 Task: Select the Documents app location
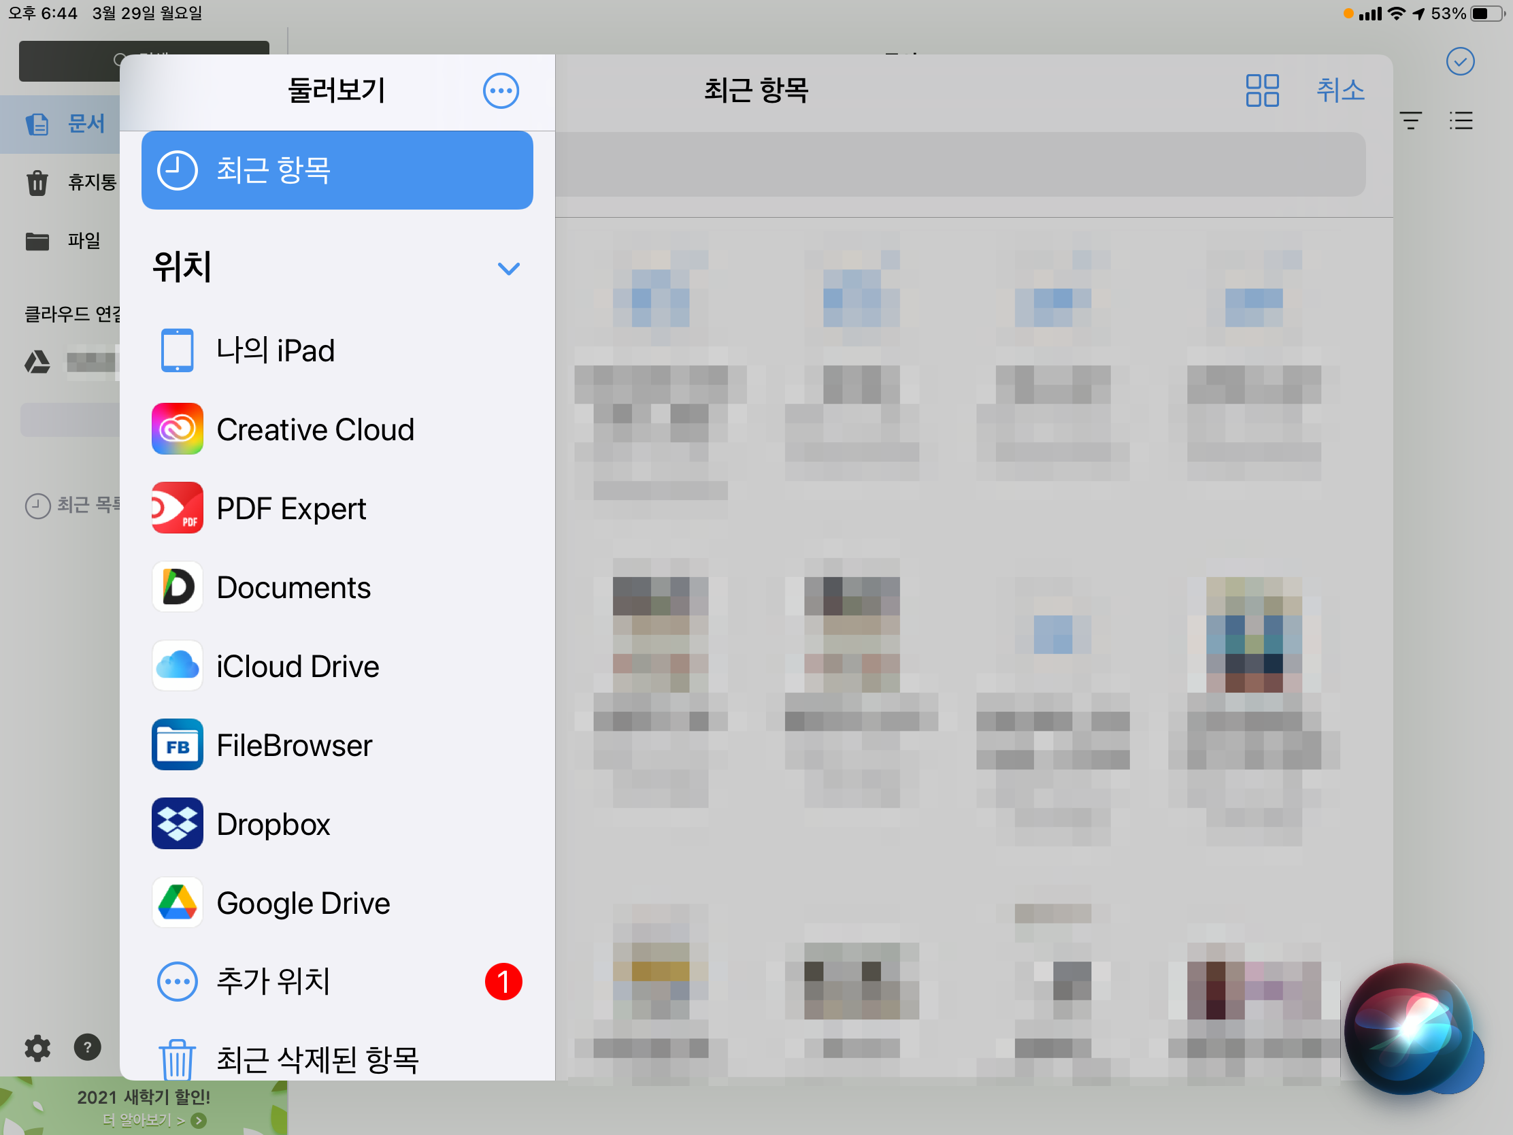[293, 588]
